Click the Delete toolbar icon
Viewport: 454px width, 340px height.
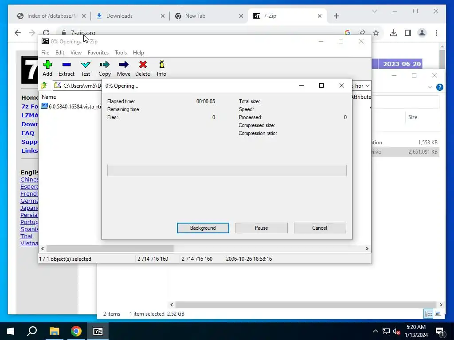click(142, 68)
